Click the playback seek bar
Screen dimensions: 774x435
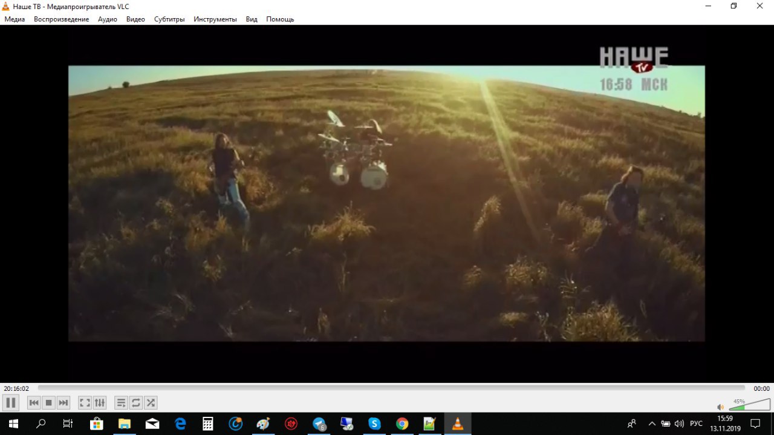391,388
